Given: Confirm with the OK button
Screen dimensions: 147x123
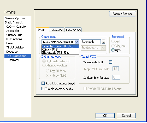Looking at the screenshot, I should pos(105,116).
